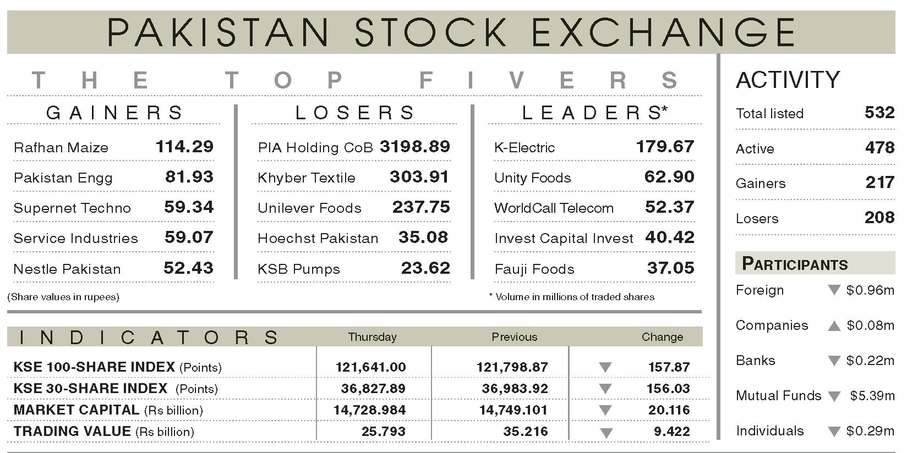Click the Trading Value change arrow
Screen dimensions: 907x453
pos(605,433)
